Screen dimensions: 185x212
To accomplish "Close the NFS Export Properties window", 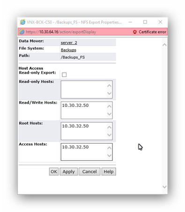I will click(160, 22).
